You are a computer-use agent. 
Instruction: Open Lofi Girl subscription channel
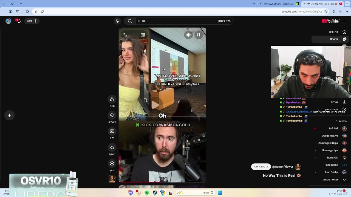tap(330, 128)
